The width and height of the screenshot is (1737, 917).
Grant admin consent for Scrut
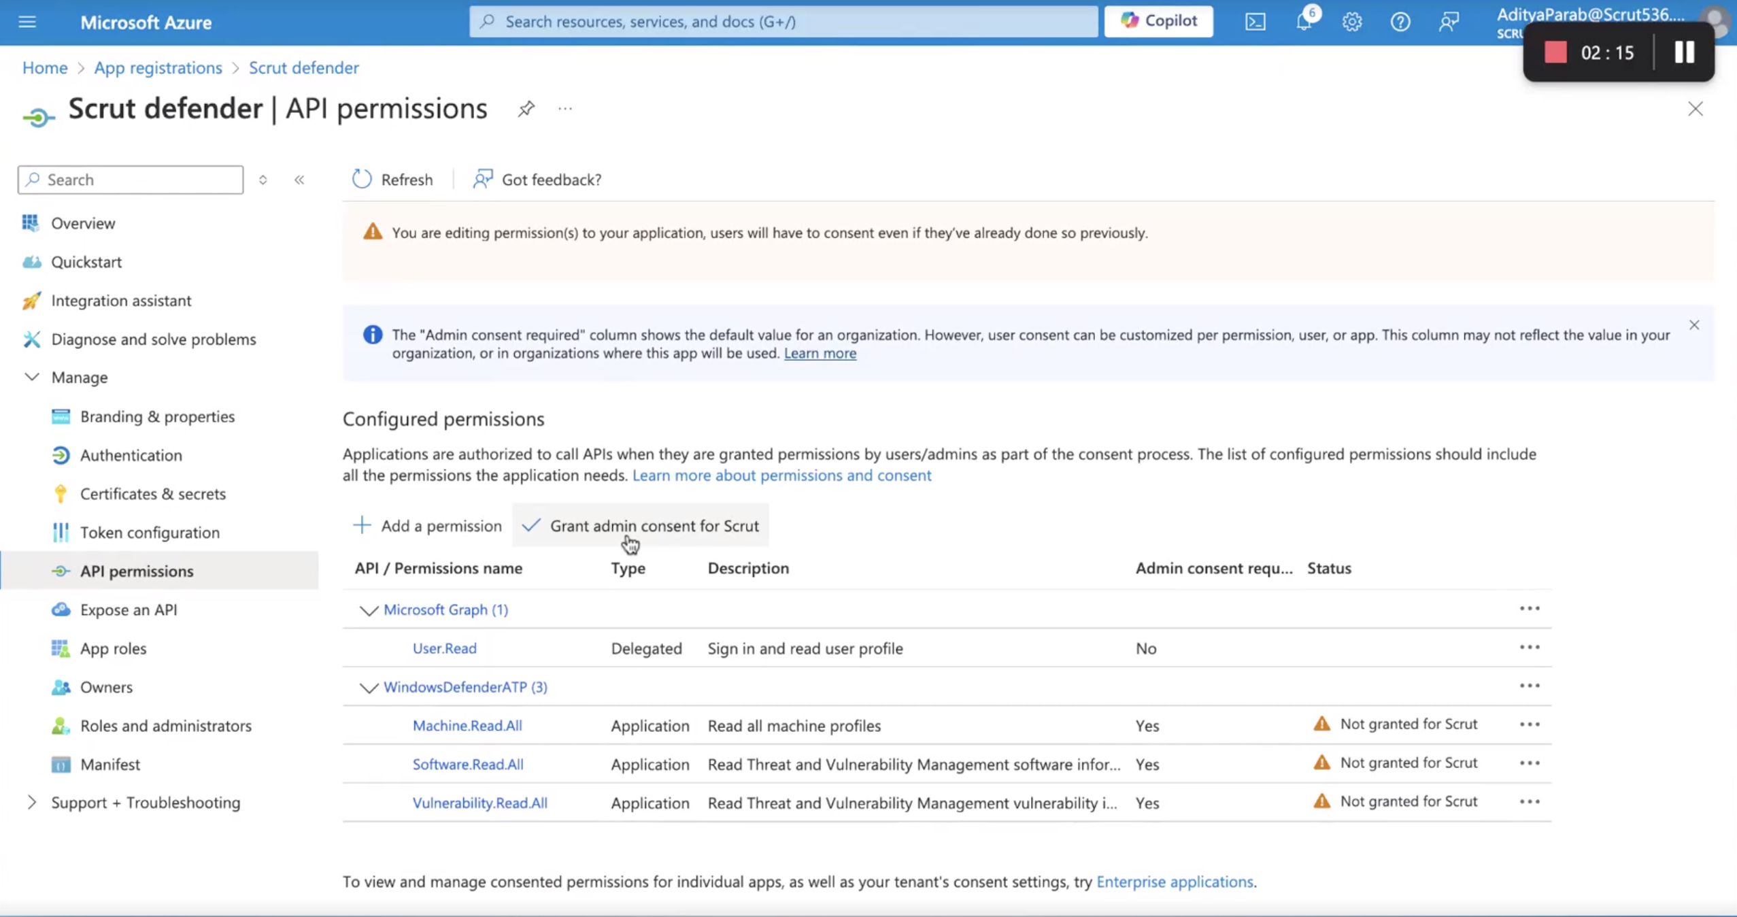click(640, 525)
